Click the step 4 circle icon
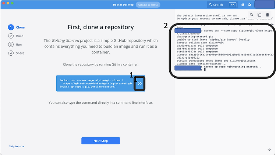 point(11,53)
